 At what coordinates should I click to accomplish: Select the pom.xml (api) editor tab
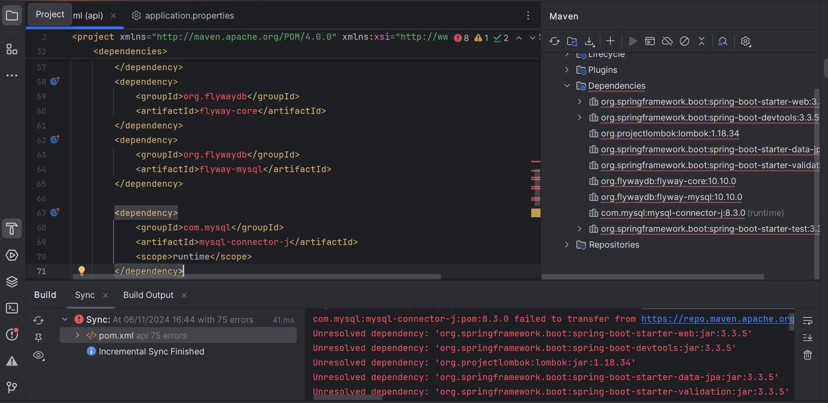(x=88, y=15)
